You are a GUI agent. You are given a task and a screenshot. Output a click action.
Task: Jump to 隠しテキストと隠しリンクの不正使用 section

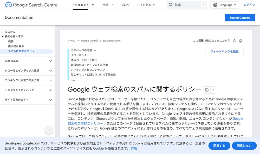(x=93, y=75)
